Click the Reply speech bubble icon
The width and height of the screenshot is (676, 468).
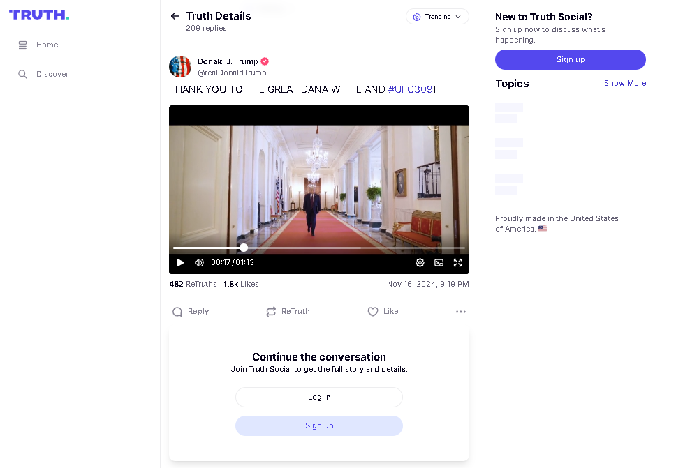click(177, 312)
